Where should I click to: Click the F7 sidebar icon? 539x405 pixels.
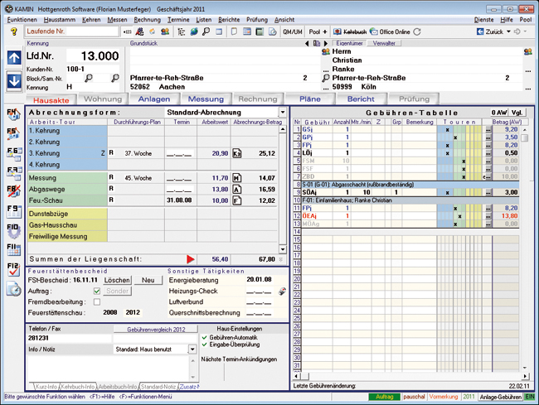(x=14, y=172)
